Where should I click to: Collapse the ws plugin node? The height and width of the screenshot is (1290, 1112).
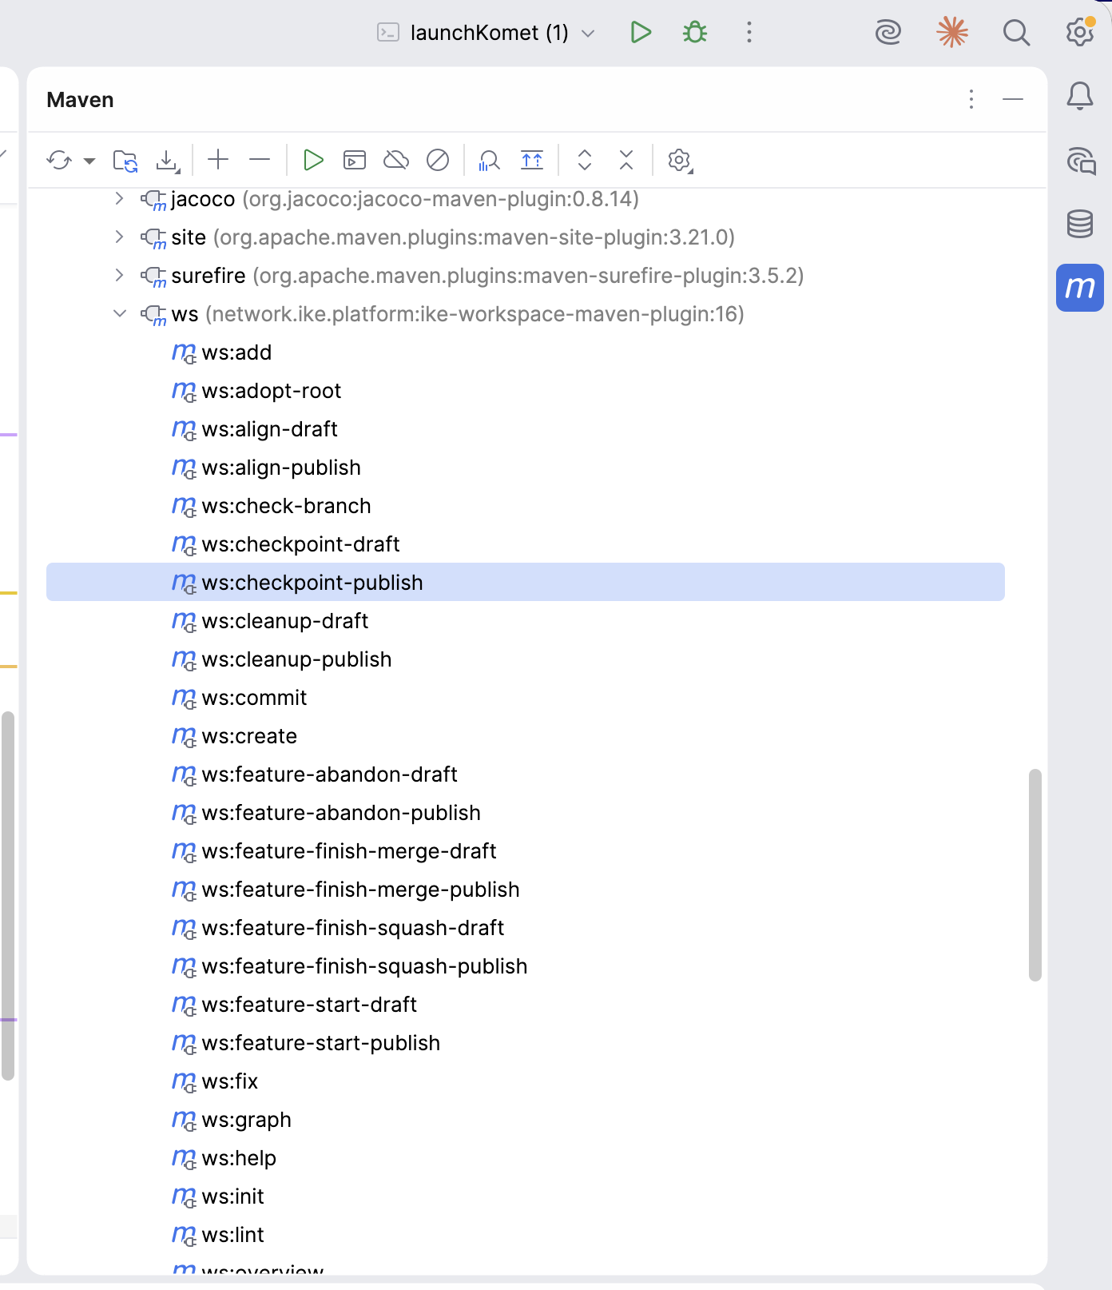(119, 313)
